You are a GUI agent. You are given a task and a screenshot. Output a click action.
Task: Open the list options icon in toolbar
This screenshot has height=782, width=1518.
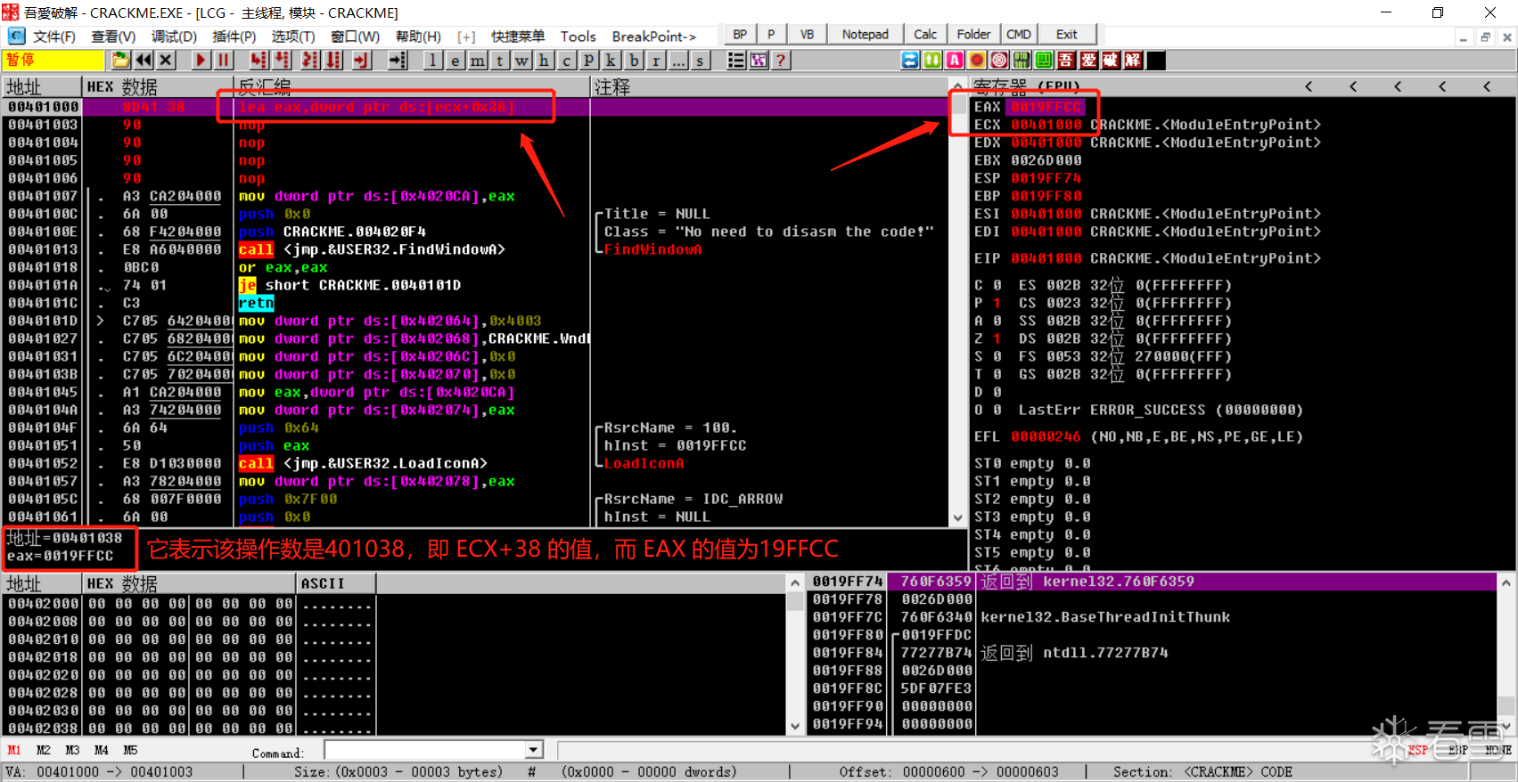736,60
